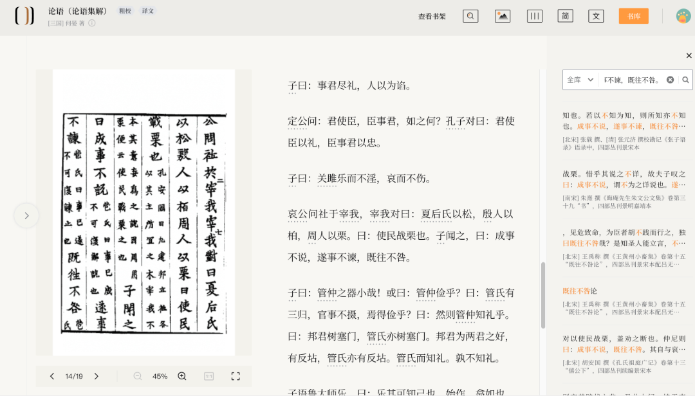Click the zoom-in magnifier below the page image
695x396 pixels.
pyautogui.click(x=182, y=376)
